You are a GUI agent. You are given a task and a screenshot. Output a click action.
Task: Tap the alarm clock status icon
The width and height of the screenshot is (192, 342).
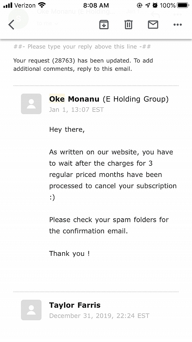pyautogui.click(x=155, y=5)
